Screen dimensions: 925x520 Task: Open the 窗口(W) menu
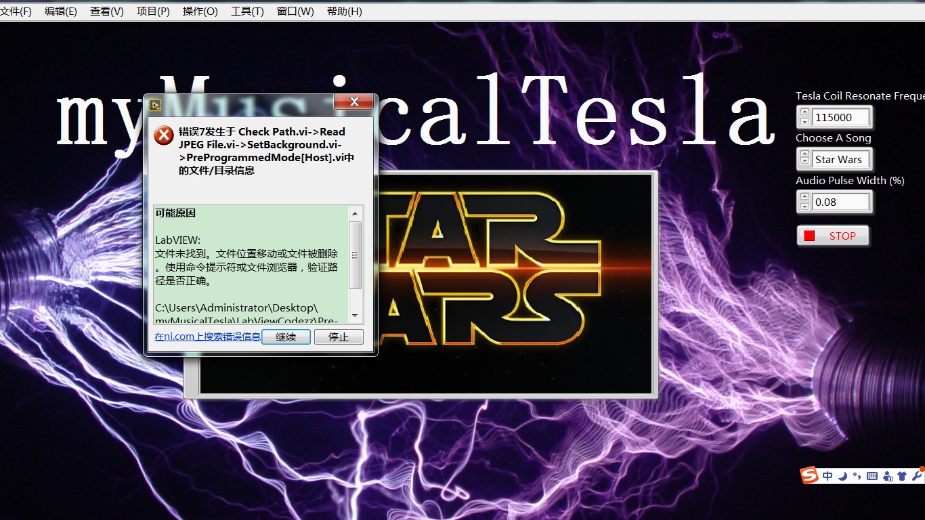tap(295, 12)
